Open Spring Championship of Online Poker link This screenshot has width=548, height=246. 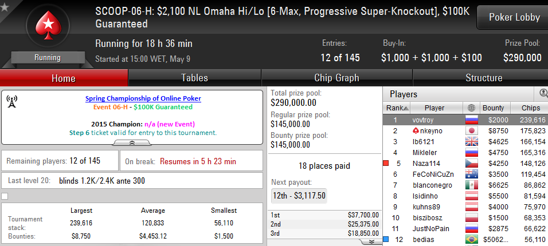tap(143, 98)
